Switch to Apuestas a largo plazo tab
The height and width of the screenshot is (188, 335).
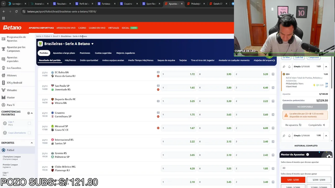pos(64,53)
